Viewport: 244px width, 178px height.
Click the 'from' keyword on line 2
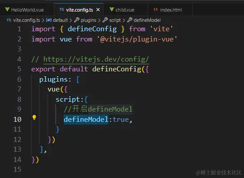coord(84,39)
